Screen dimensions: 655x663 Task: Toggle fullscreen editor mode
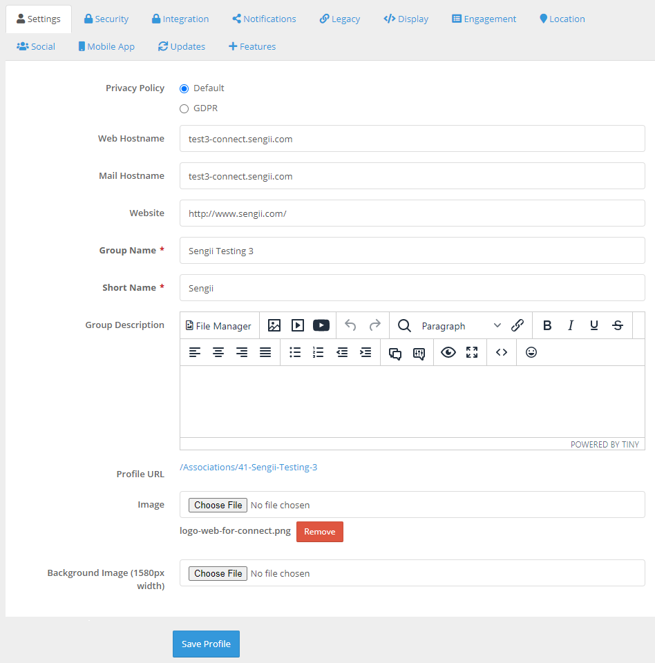click(x=472, y=352)
